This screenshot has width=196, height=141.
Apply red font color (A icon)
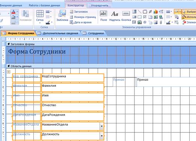(13, 12)
